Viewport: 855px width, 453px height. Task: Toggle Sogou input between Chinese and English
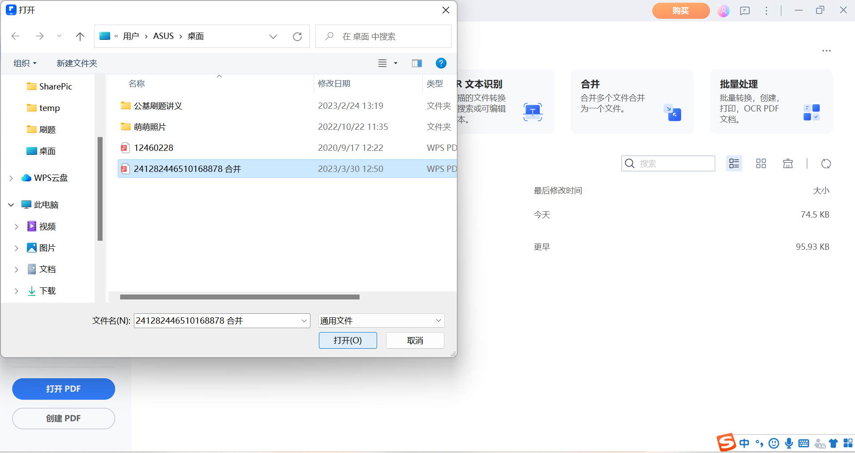click(744, 443)
